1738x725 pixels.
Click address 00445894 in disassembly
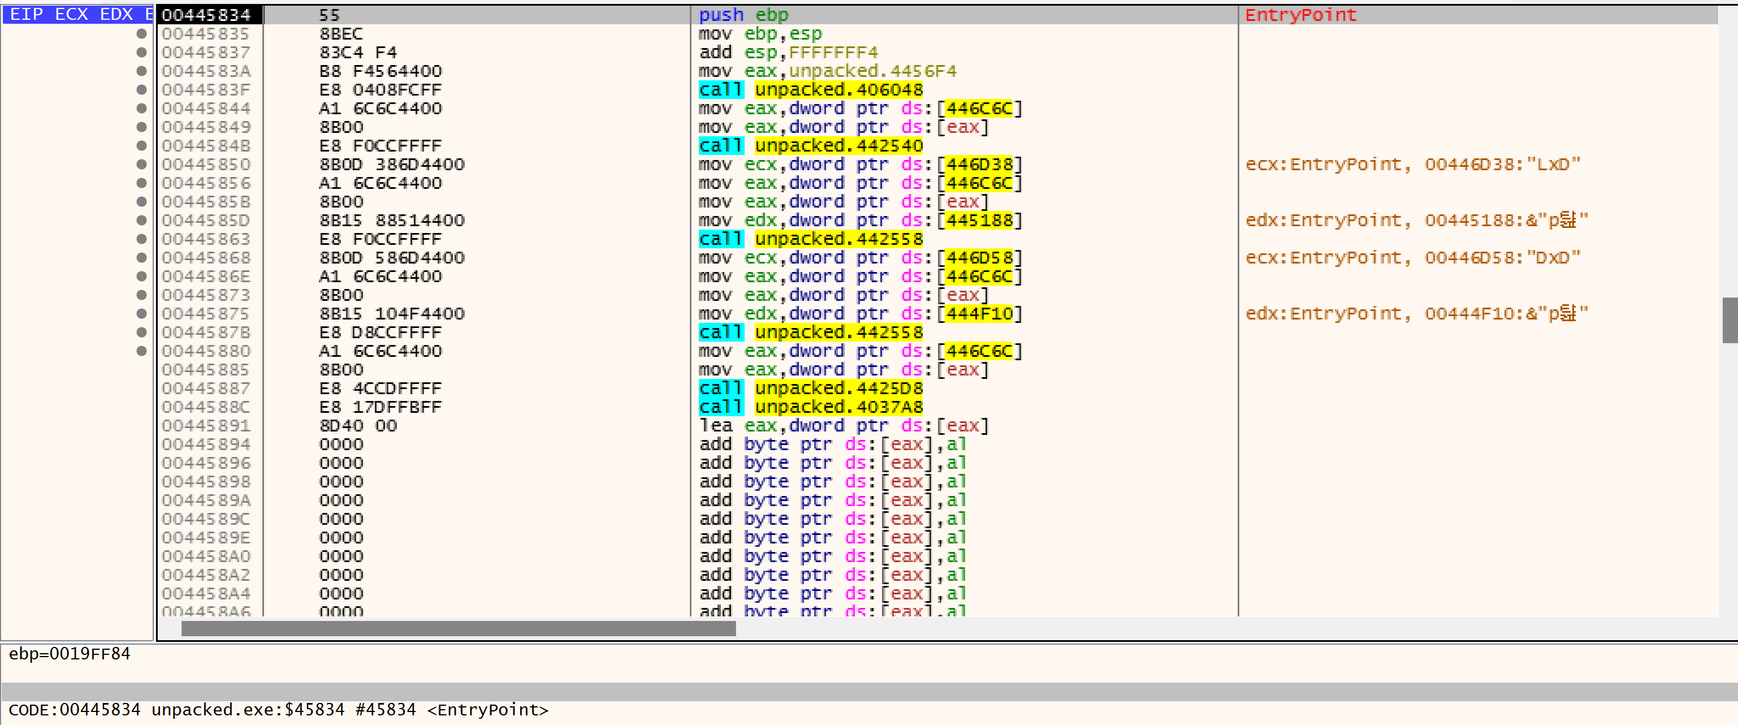(206, 444)
